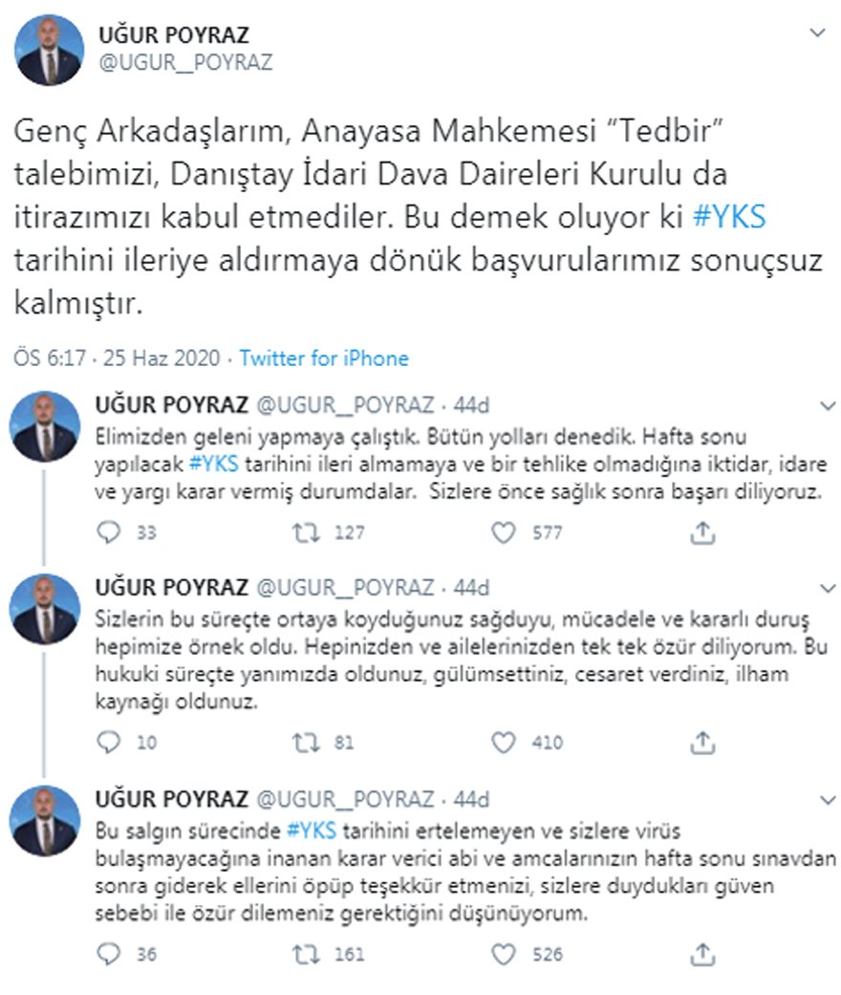
Task: Click the main tweet's profile picture
Action: coord(49,49)
